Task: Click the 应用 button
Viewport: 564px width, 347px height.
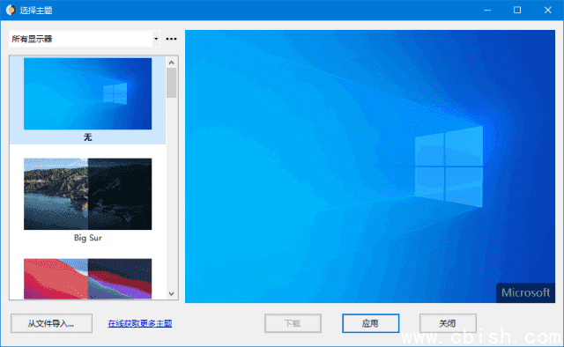Action: click(370, 323)
